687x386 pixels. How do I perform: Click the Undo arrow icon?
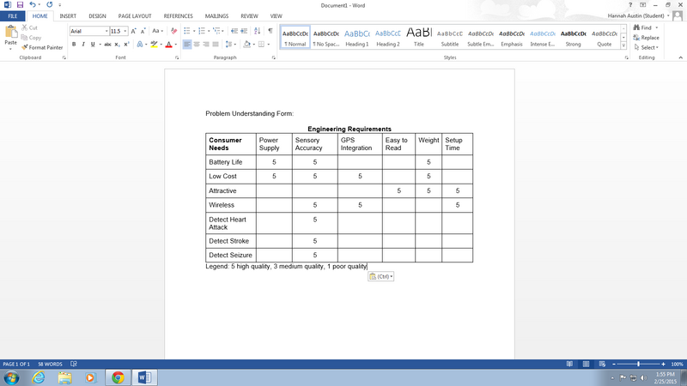click(x=32, y=4)
